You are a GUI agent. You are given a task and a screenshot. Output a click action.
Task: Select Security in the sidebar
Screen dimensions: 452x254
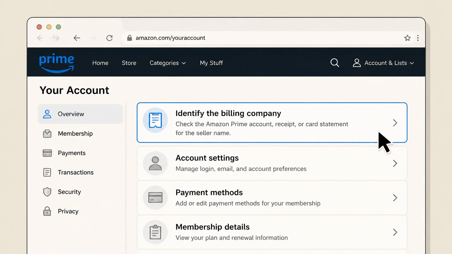tap(80, 192)
